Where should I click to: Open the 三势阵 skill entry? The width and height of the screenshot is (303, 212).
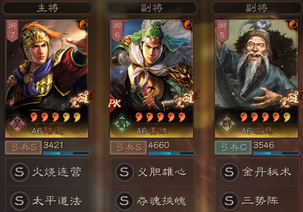257,200
